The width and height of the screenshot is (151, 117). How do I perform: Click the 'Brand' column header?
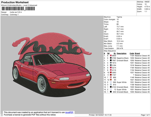click(137, 53)
